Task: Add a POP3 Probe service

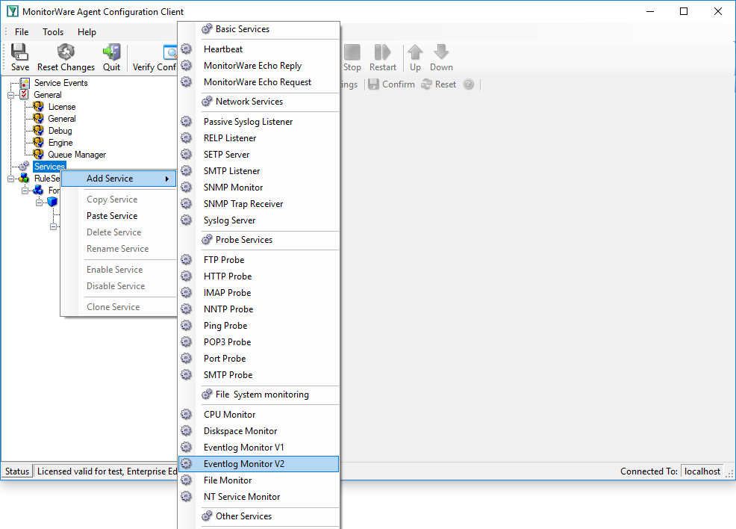Action: point(258,341)
